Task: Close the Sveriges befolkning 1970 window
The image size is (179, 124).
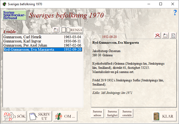Action: (173, 4)
